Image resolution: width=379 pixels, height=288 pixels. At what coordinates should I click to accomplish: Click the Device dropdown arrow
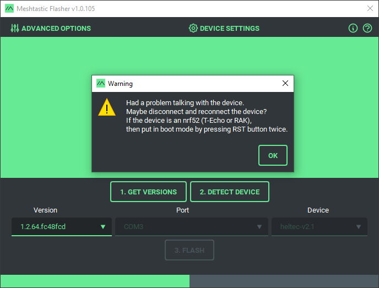click(359, 227)
